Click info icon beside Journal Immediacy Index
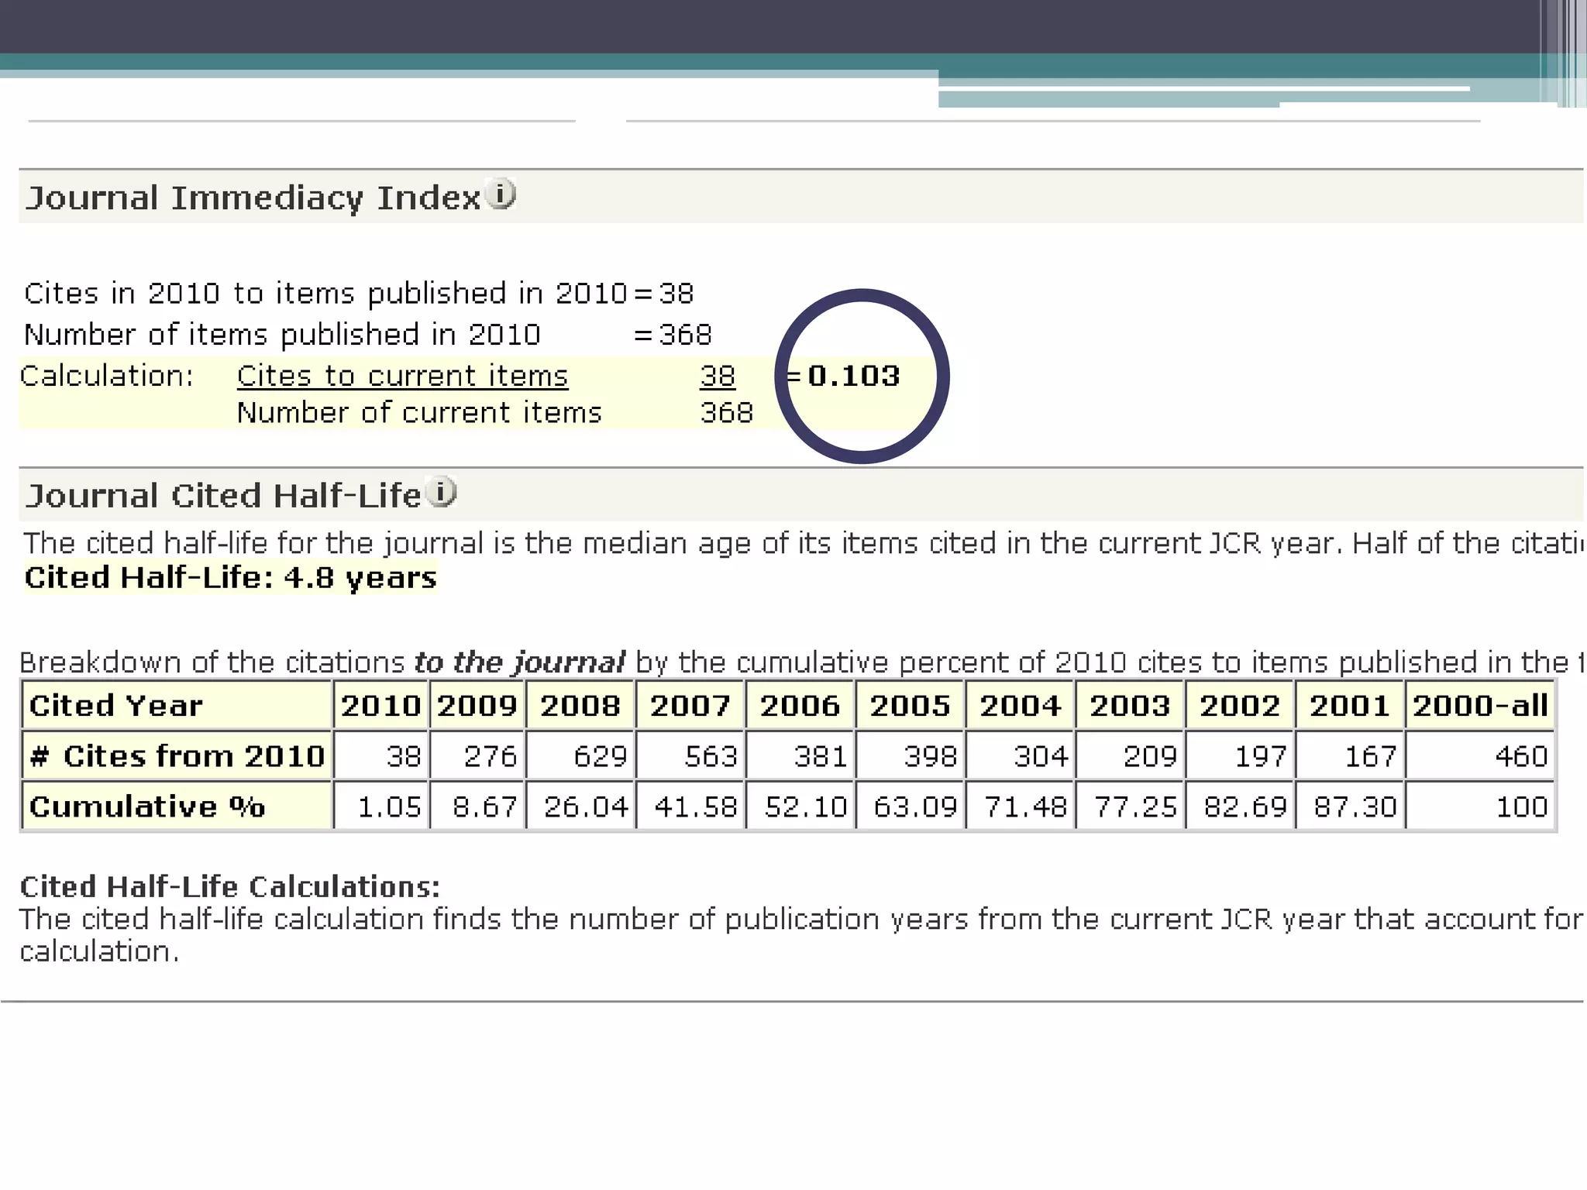The height and width of the screenshot is (1190, 1587). tap(501, 194)
